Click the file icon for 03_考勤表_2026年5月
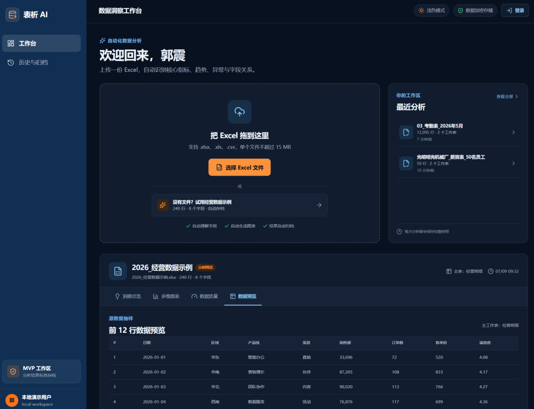The image size is (534, 409). (x=406, y=132)
